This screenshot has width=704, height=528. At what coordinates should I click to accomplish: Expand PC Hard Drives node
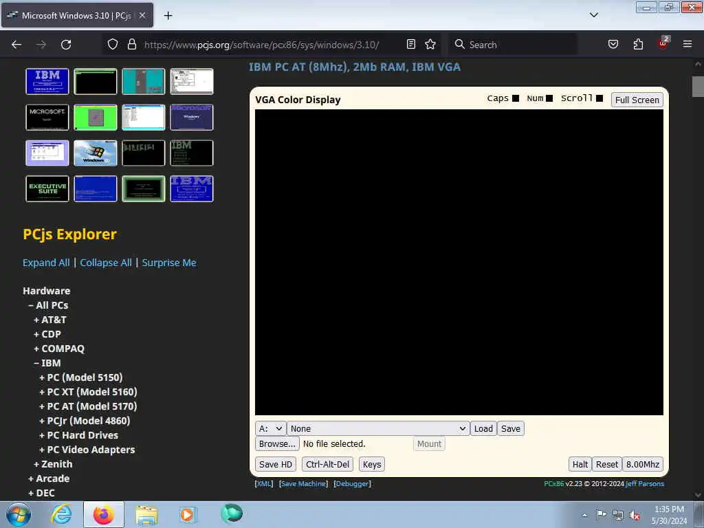pyautogui.click(x=78, y=435)
